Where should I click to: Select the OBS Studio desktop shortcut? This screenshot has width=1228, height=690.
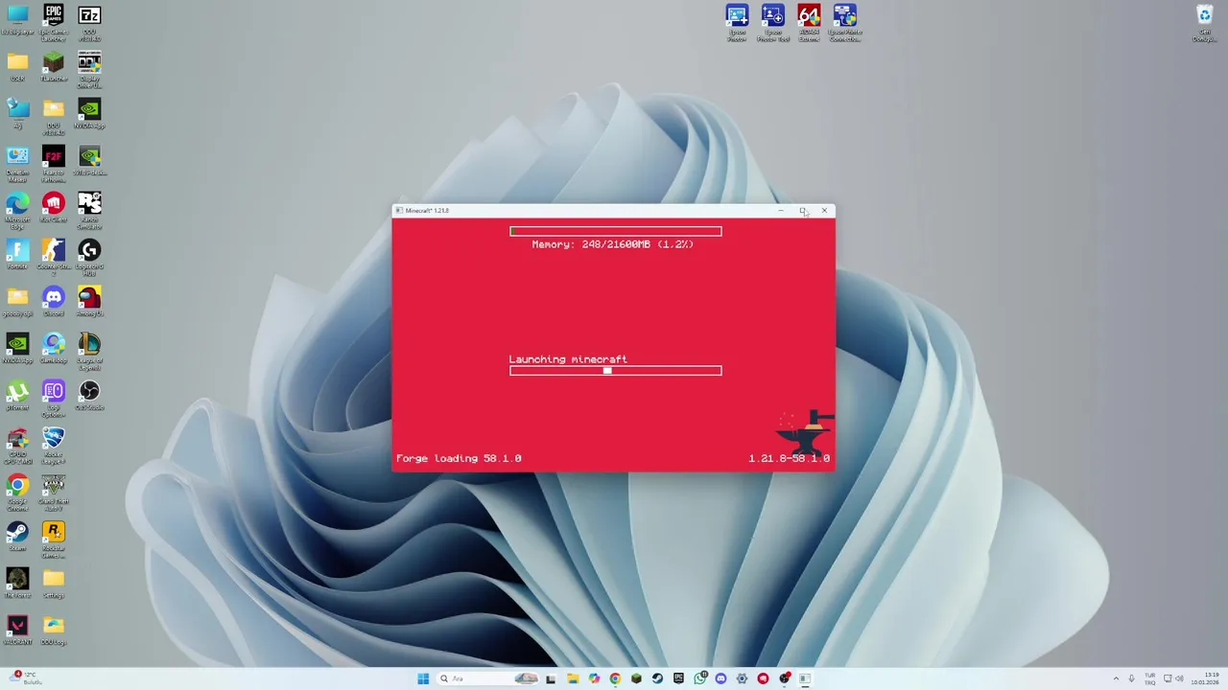pos(89,395)
